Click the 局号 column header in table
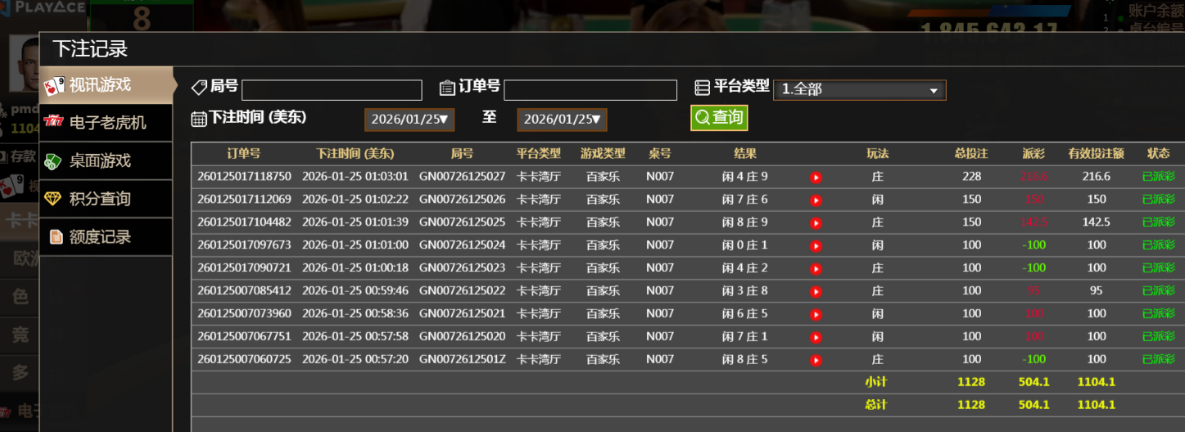Screen dimensions: 1185x432 coord(462,153)
